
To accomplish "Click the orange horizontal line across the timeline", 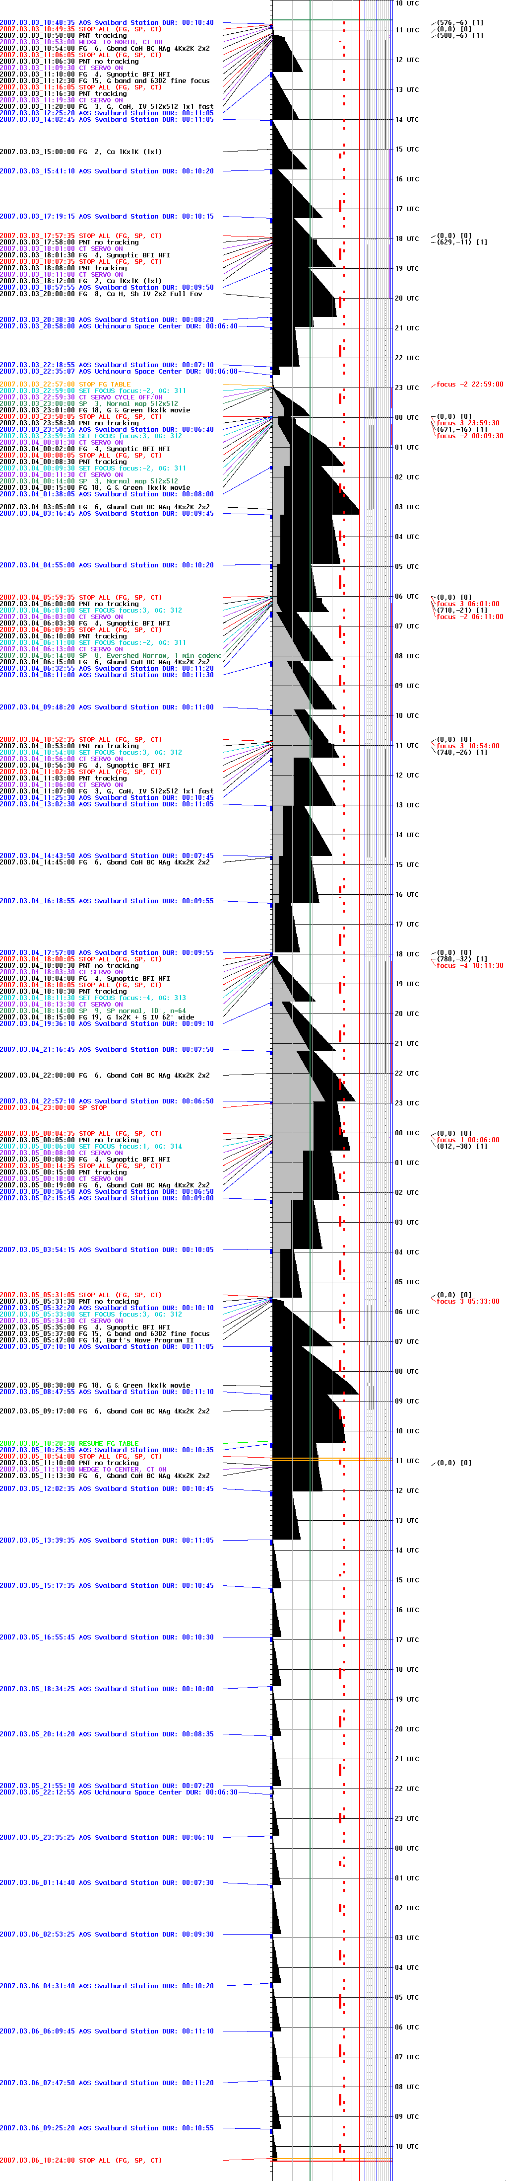I will point(331,1459).
